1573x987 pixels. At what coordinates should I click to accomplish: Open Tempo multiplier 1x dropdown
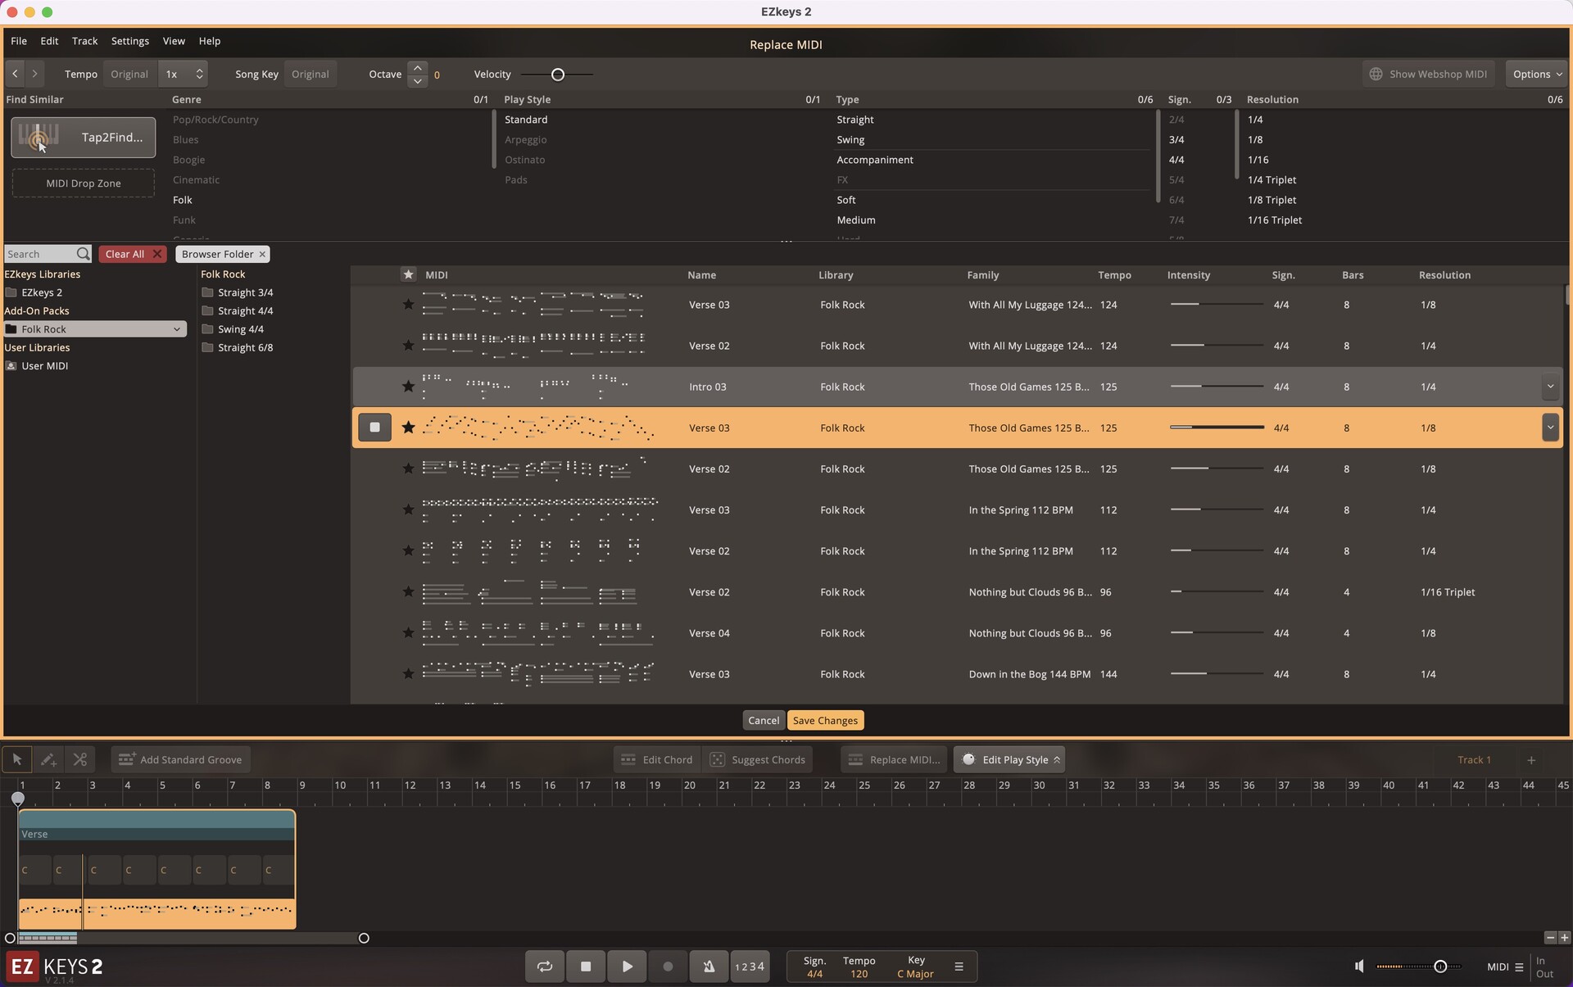pos(183,74)
